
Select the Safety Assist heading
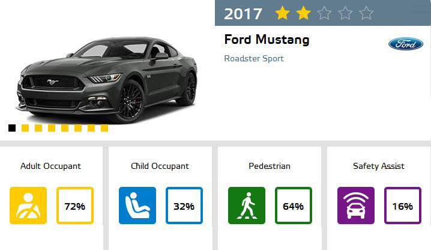pos(379,166)
